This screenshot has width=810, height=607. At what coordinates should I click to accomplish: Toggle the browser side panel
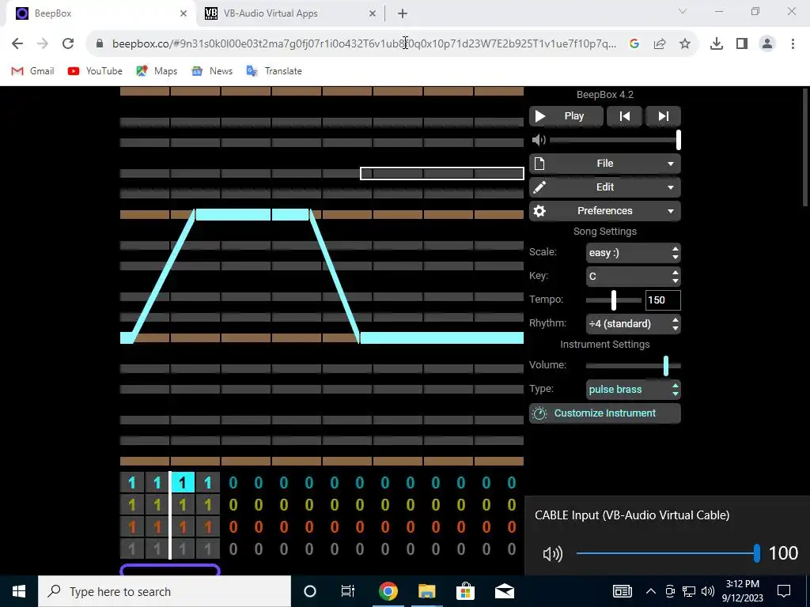(741, 44)
